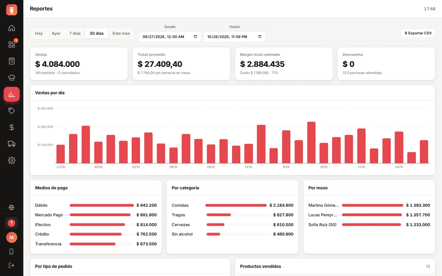Open calendar picker in Hasta field
This screenshot has height=276, width=442.
click(x=260, y=37)
